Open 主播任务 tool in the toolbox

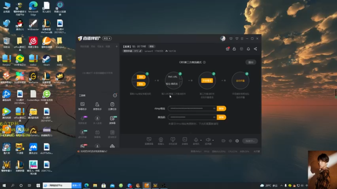coord(112,106)
